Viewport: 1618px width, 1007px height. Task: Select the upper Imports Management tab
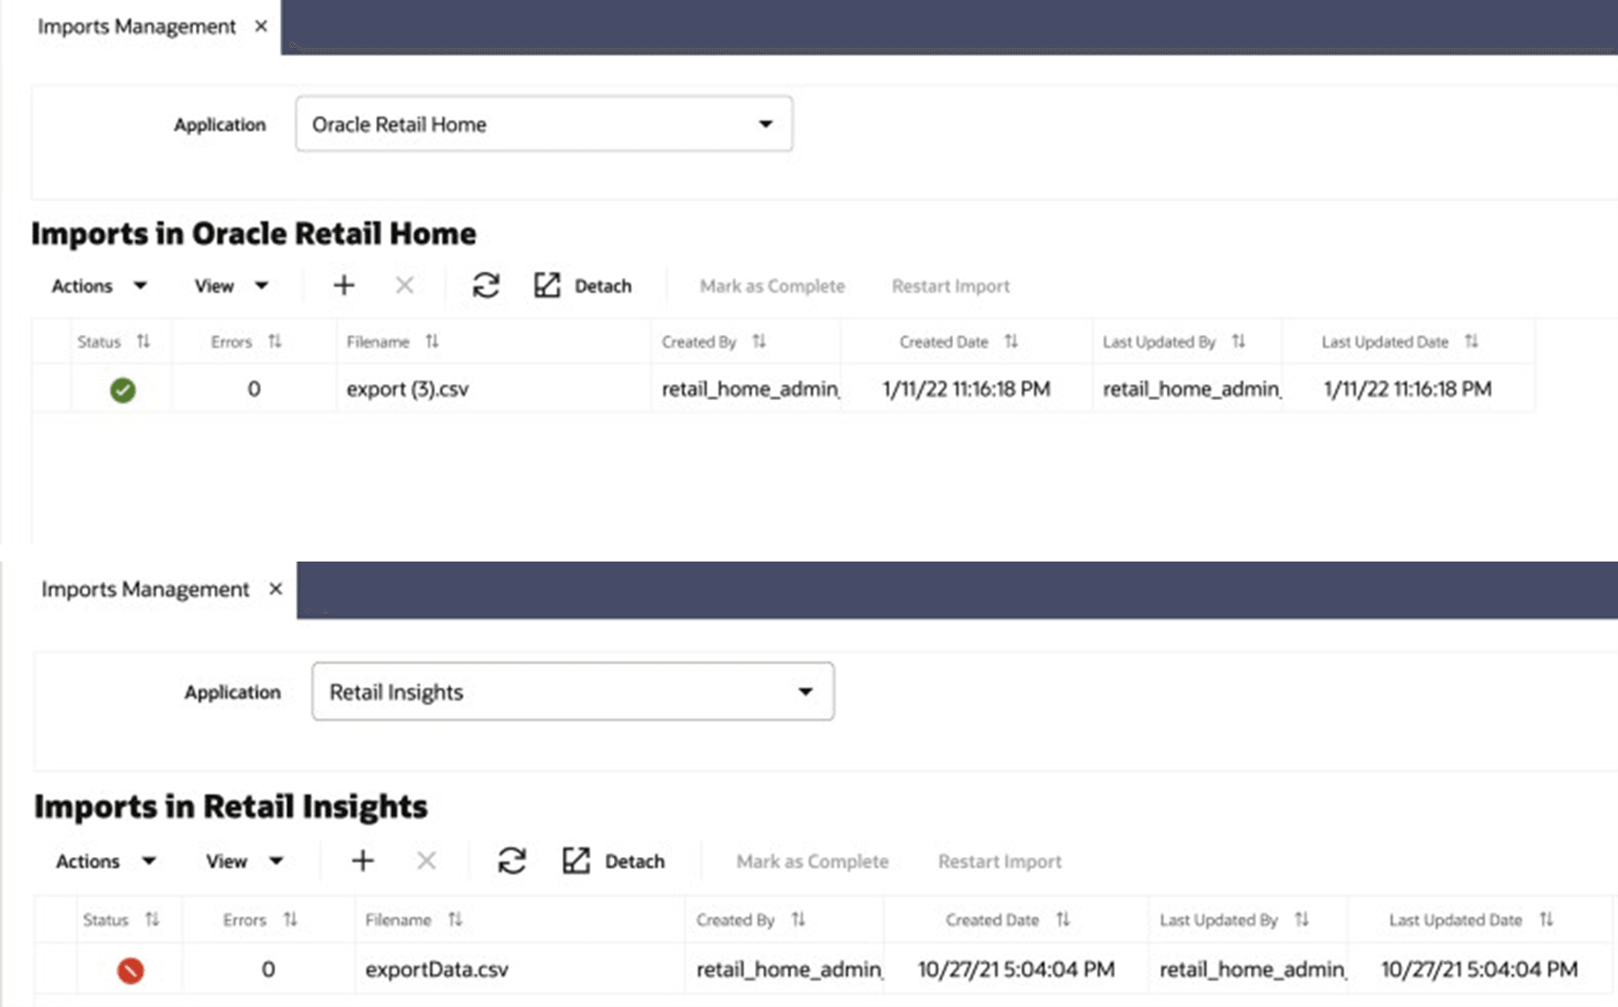(x=137, y=27)
